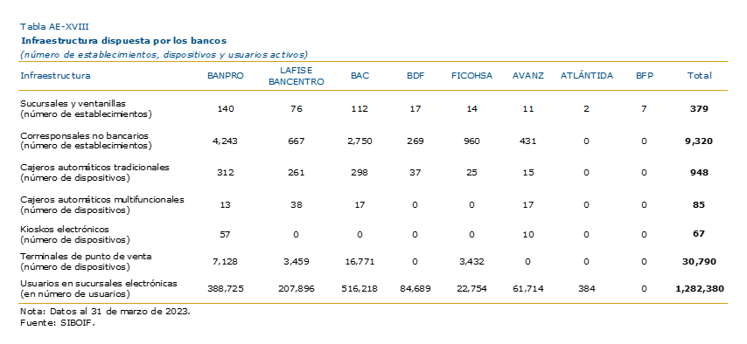Select the total value 30,790
Viewport: 747px width, 344px height.
[x=699, y=261]
